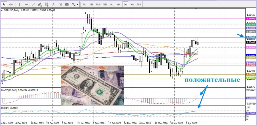Screen dimensions: 257x126
Task: Select the arrow cursor tool
Action: point(4,5)
